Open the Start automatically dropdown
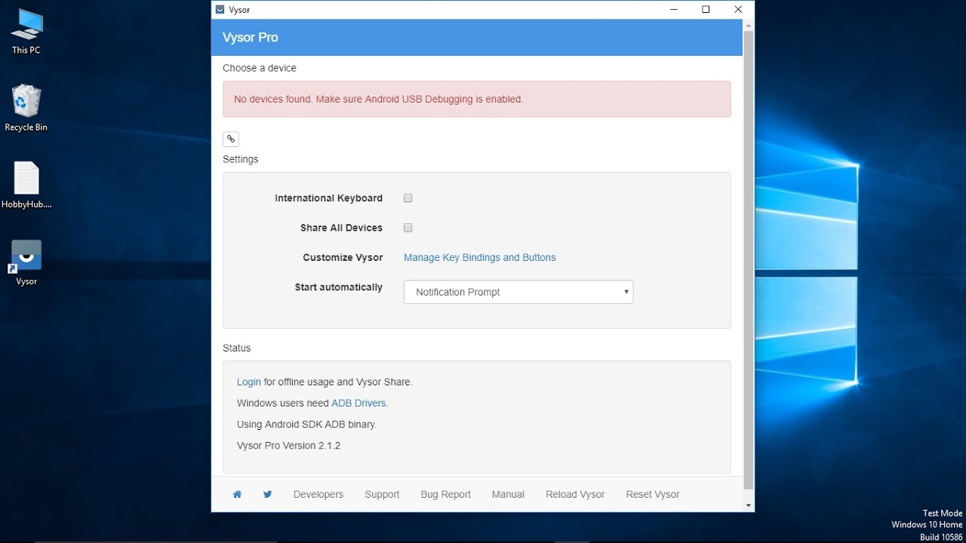 pyautogui.click(x=518, y=292)
